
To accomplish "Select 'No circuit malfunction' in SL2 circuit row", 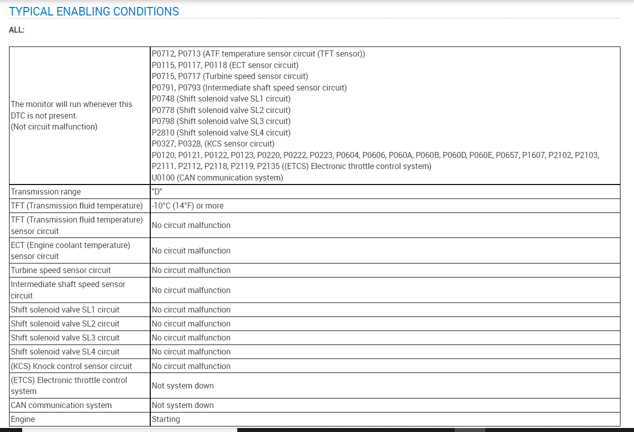I will (191, 323).
